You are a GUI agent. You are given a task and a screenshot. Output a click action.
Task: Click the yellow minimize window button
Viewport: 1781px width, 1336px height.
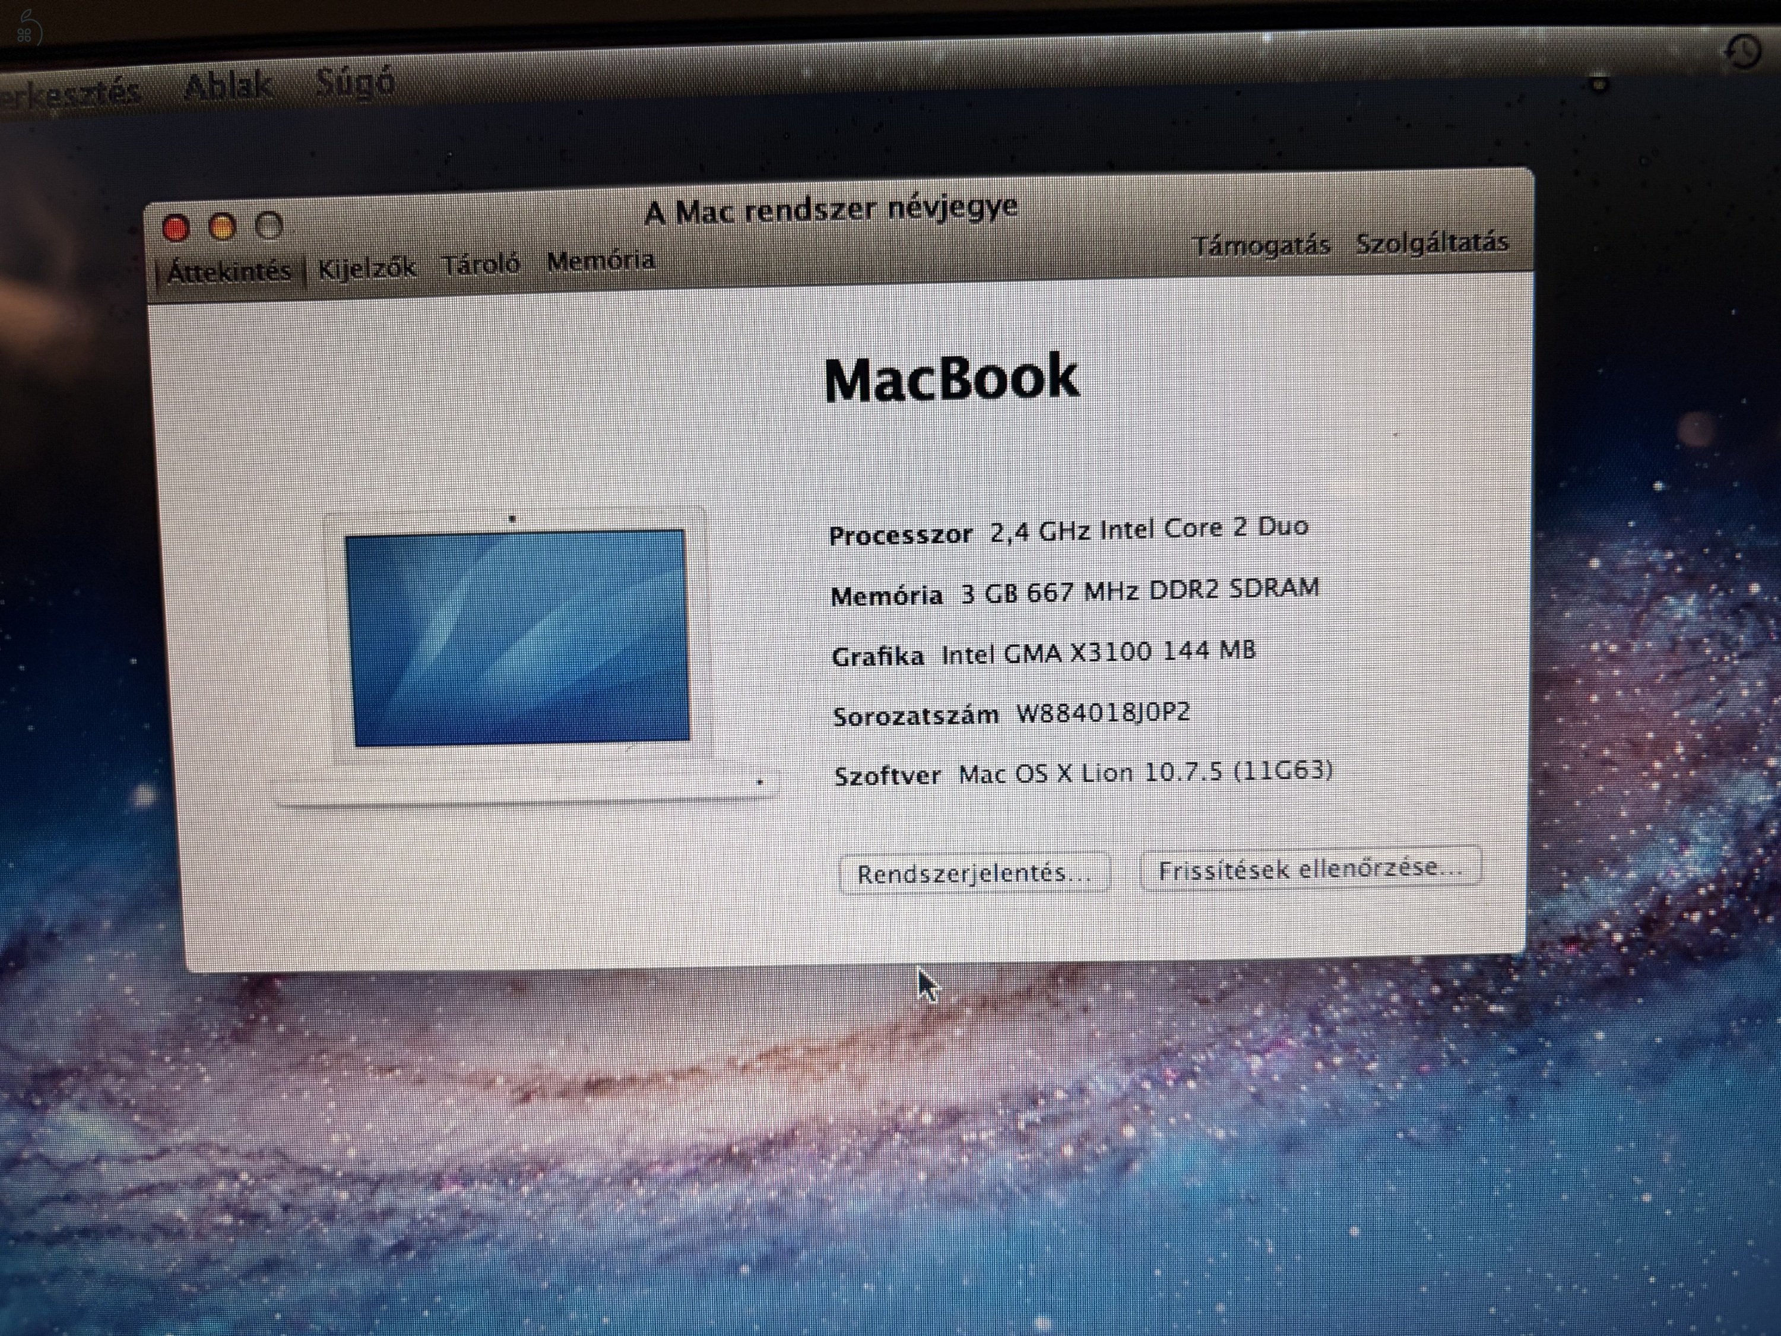pos(221,226)
